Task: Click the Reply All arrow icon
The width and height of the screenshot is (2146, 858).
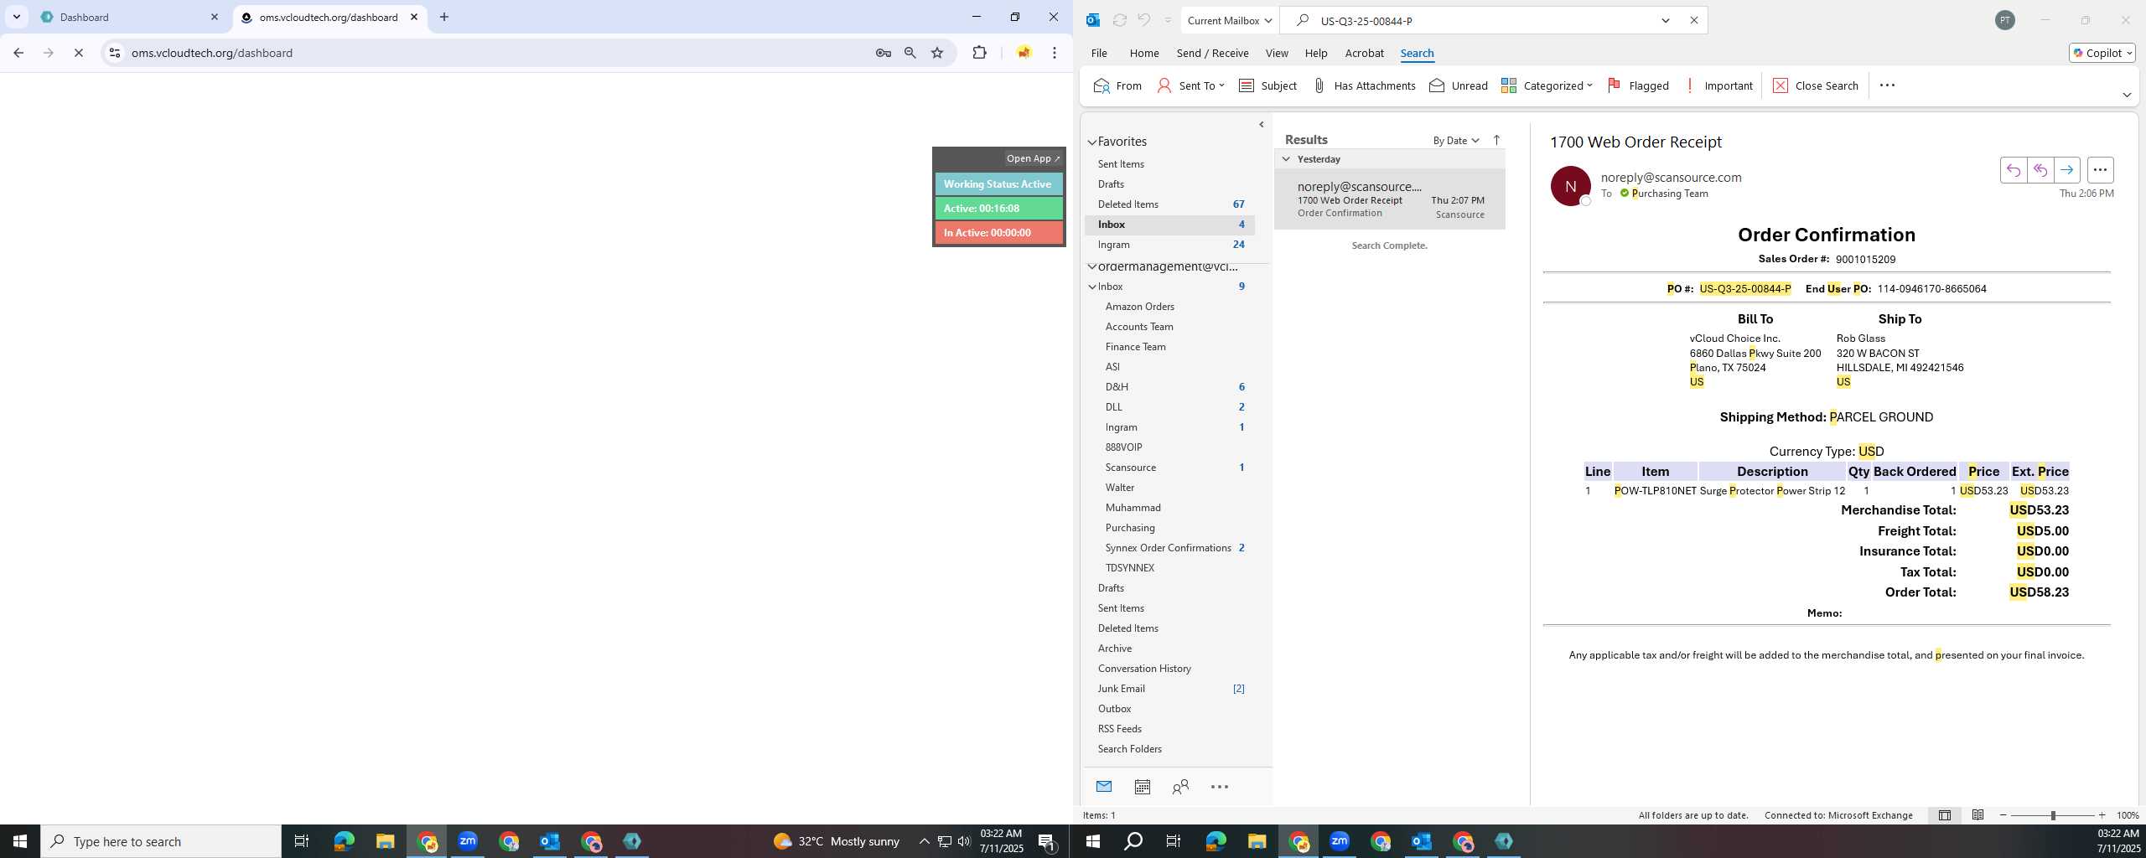Action: tap(2040, 170)
